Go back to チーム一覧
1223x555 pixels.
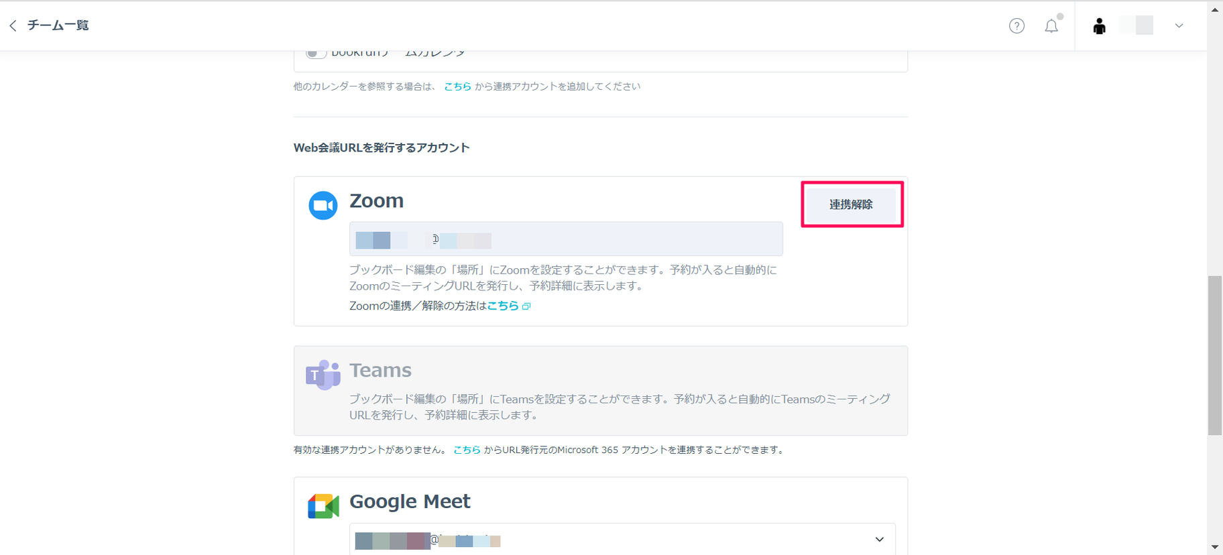49,25
